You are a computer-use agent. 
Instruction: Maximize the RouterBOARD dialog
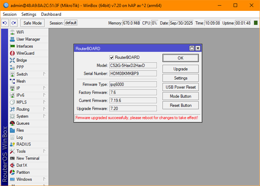tap(192, 48)
